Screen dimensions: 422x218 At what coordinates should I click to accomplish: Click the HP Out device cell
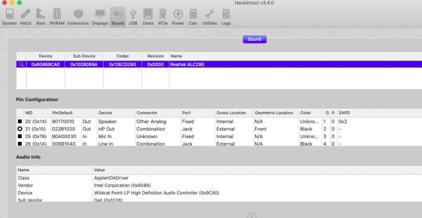(107, 129)
